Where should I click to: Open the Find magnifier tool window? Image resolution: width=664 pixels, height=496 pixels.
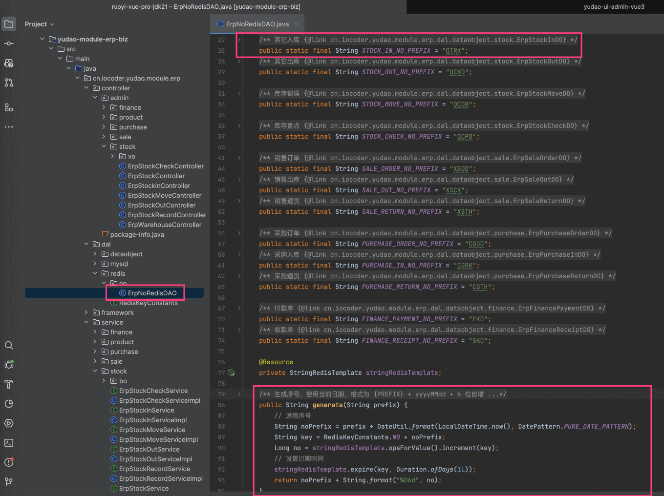[x=9, y=346]
